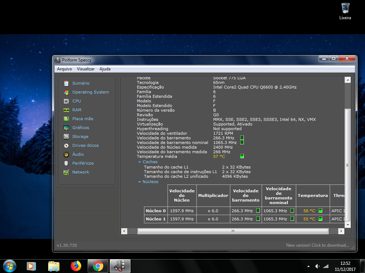Image resolution: width=365 pixels, height=273 pixels.
Task: Click the Network card icon
Action: click(x=66, y=172)
